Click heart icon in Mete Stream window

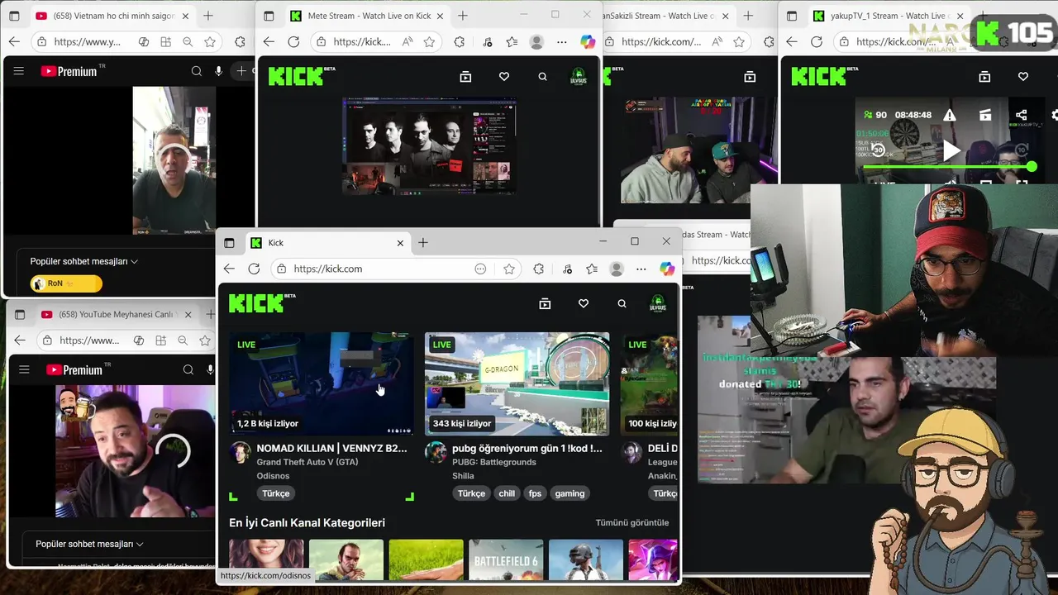click(x=504, y=77)
